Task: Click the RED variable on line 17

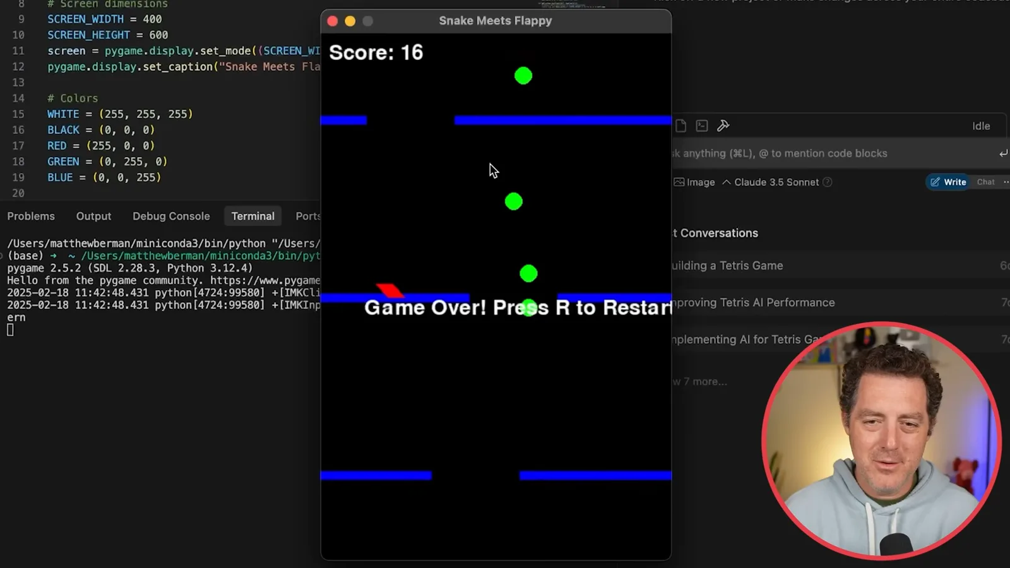Action: pyautogui.click(x=57, y=146)
